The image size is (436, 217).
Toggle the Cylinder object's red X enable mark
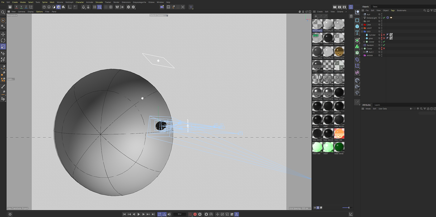(384, 35)
